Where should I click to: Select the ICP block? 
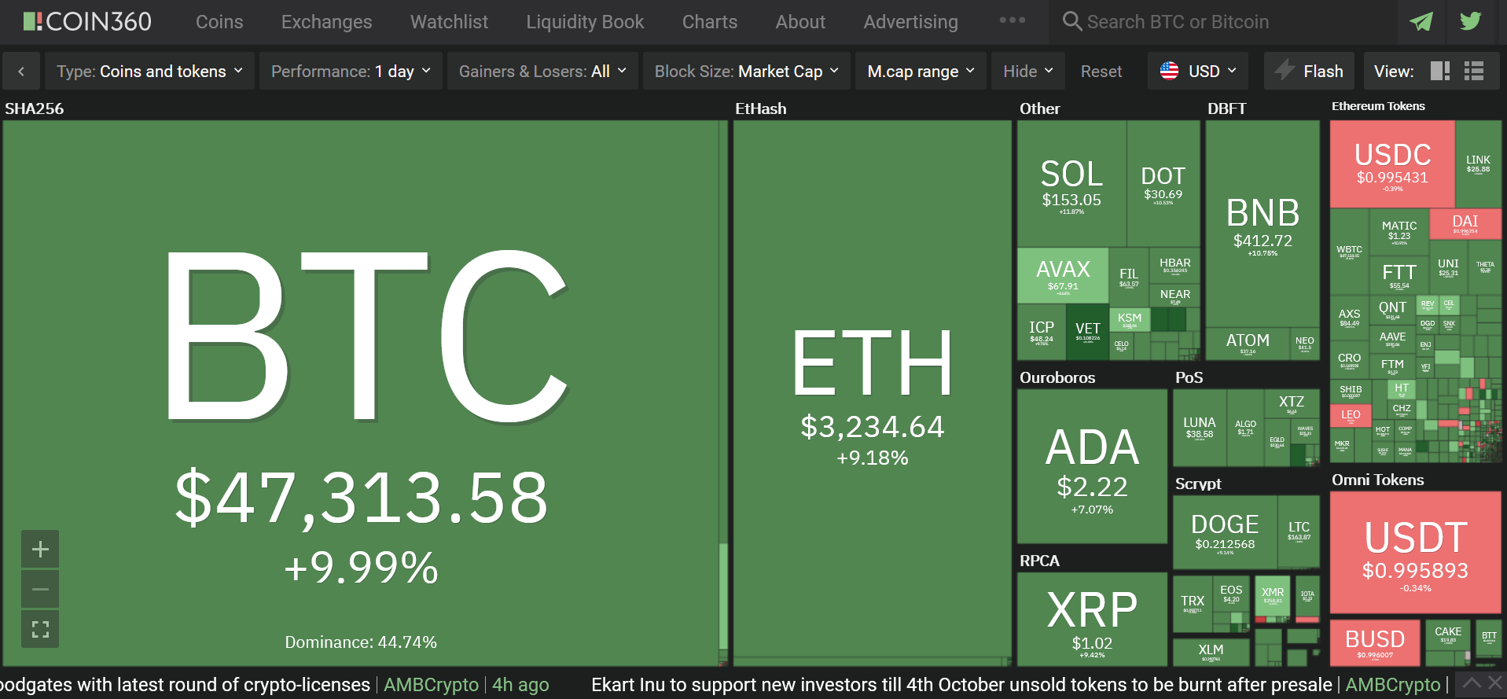(1041, 332)
